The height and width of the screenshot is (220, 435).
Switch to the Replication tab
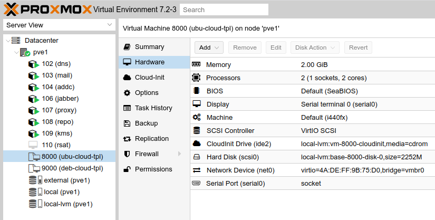154,138
